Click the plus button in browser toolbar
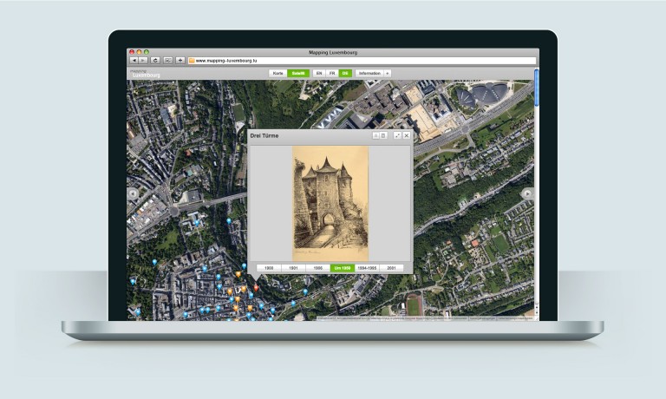Image resolution: width=666 pixels, height=399 pixels. [x=180, y=61]
